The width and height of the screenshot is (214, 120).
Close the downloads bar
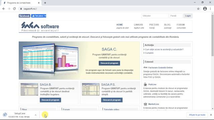click(211, 115)
